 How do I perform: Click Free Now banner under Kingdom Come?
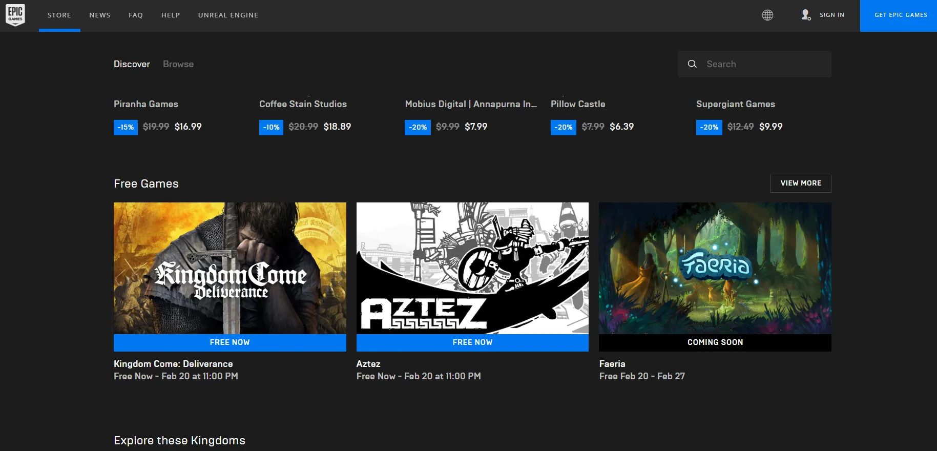(x=230, y=342)
